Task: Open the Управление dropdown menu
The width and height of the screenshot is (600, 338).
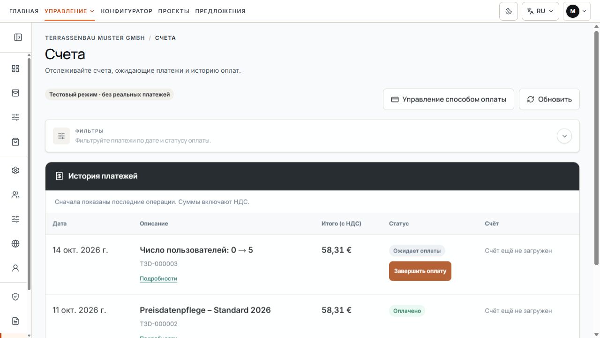Action: pos(70,11)
